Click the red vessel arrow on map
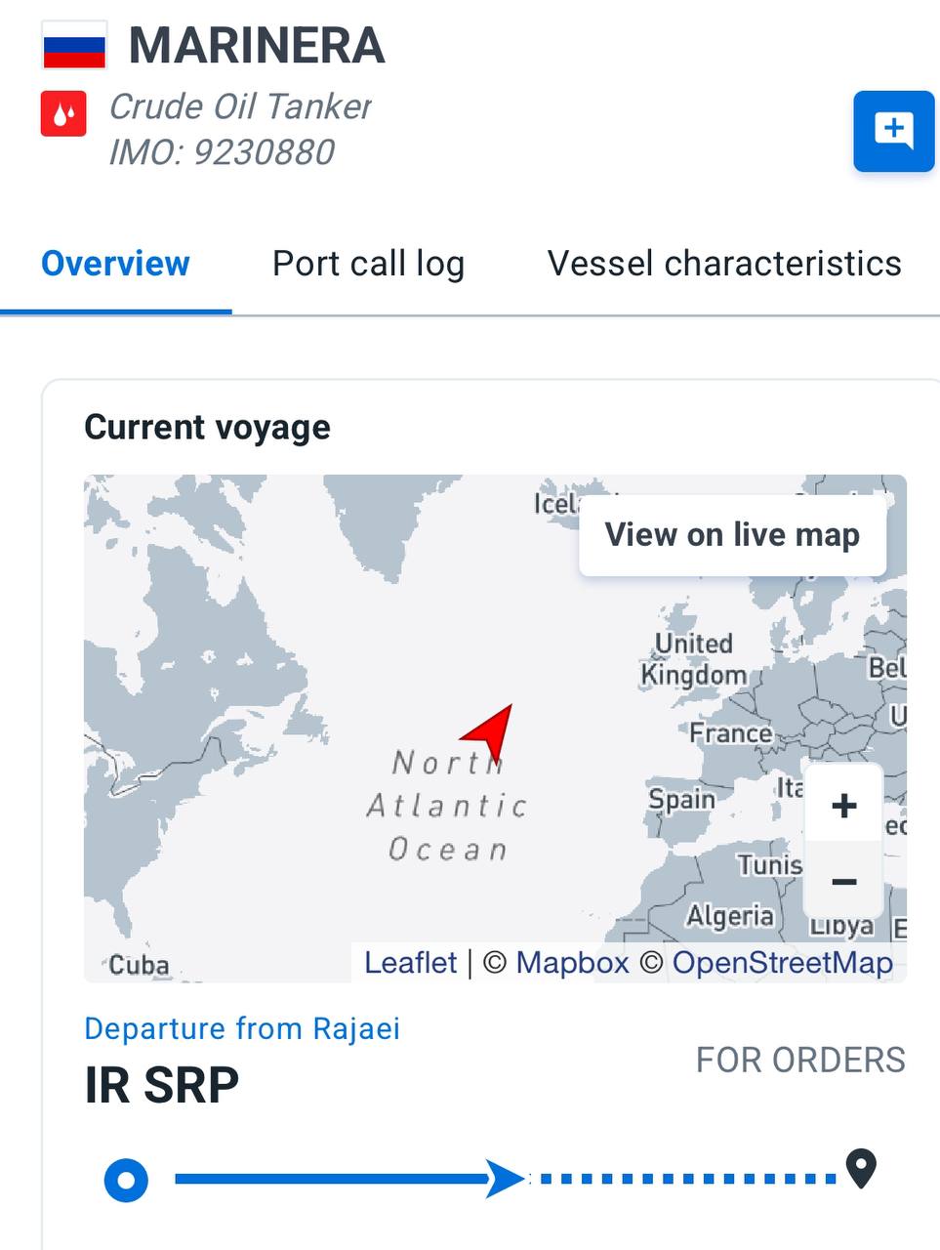This screenshot has height=1250, width=940. pos(491,730)
